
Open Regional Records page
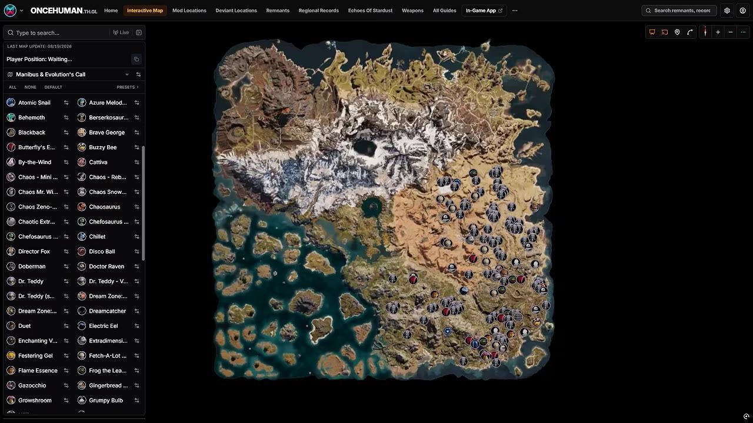pyautogui.click(x=319, y=11)
